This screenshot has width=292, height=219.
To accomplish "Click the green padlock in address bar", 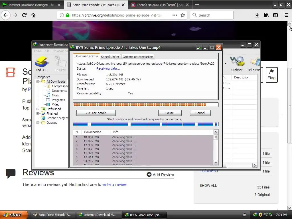I will point(68,15).
